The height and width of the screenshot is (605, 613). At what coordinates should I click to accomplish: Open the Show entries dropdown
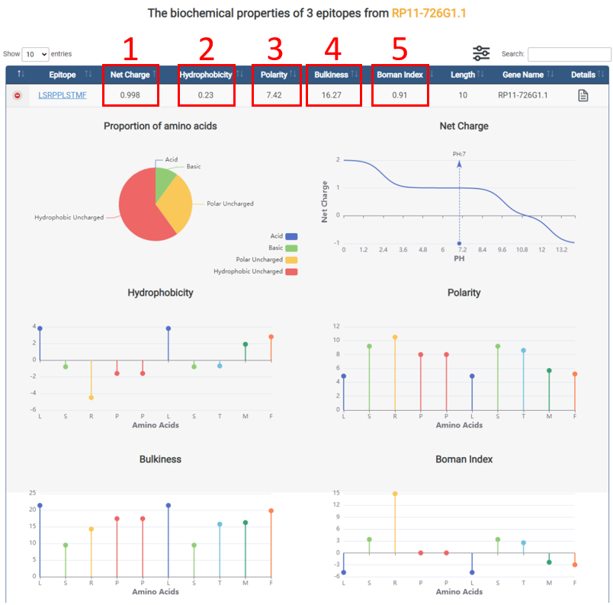click(35, 54)
